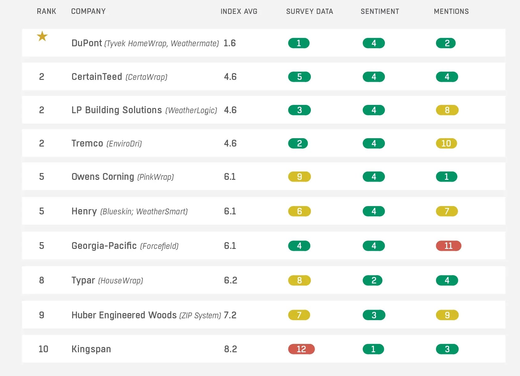
Task: Open the LP Building Solutions entry
Action: tap(117, 110)
